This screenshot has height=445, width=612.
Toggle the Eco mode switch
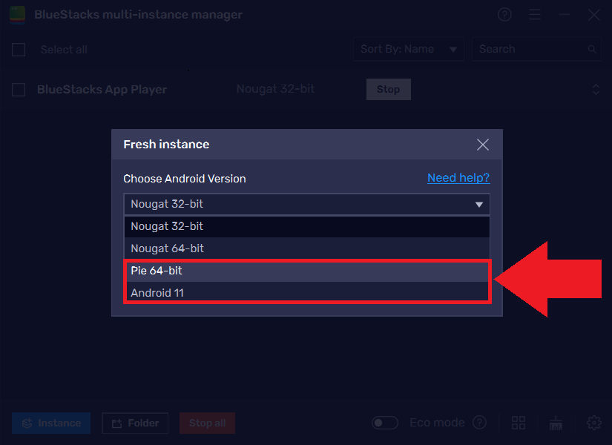click(385, 422)
